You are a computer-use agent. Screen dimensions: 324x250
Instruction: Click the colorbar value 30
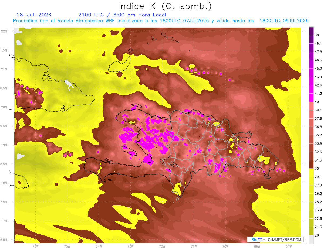coord(317,169)
